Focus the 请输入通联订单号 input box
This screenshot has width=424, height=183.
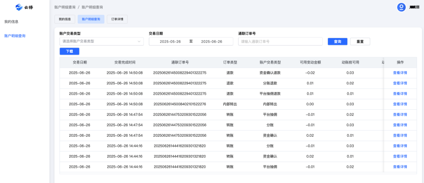pos(280,41)
